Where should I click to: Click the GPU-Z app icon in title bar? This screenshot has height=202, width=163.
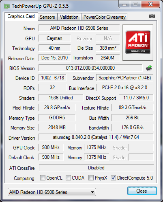click(7, 6)
